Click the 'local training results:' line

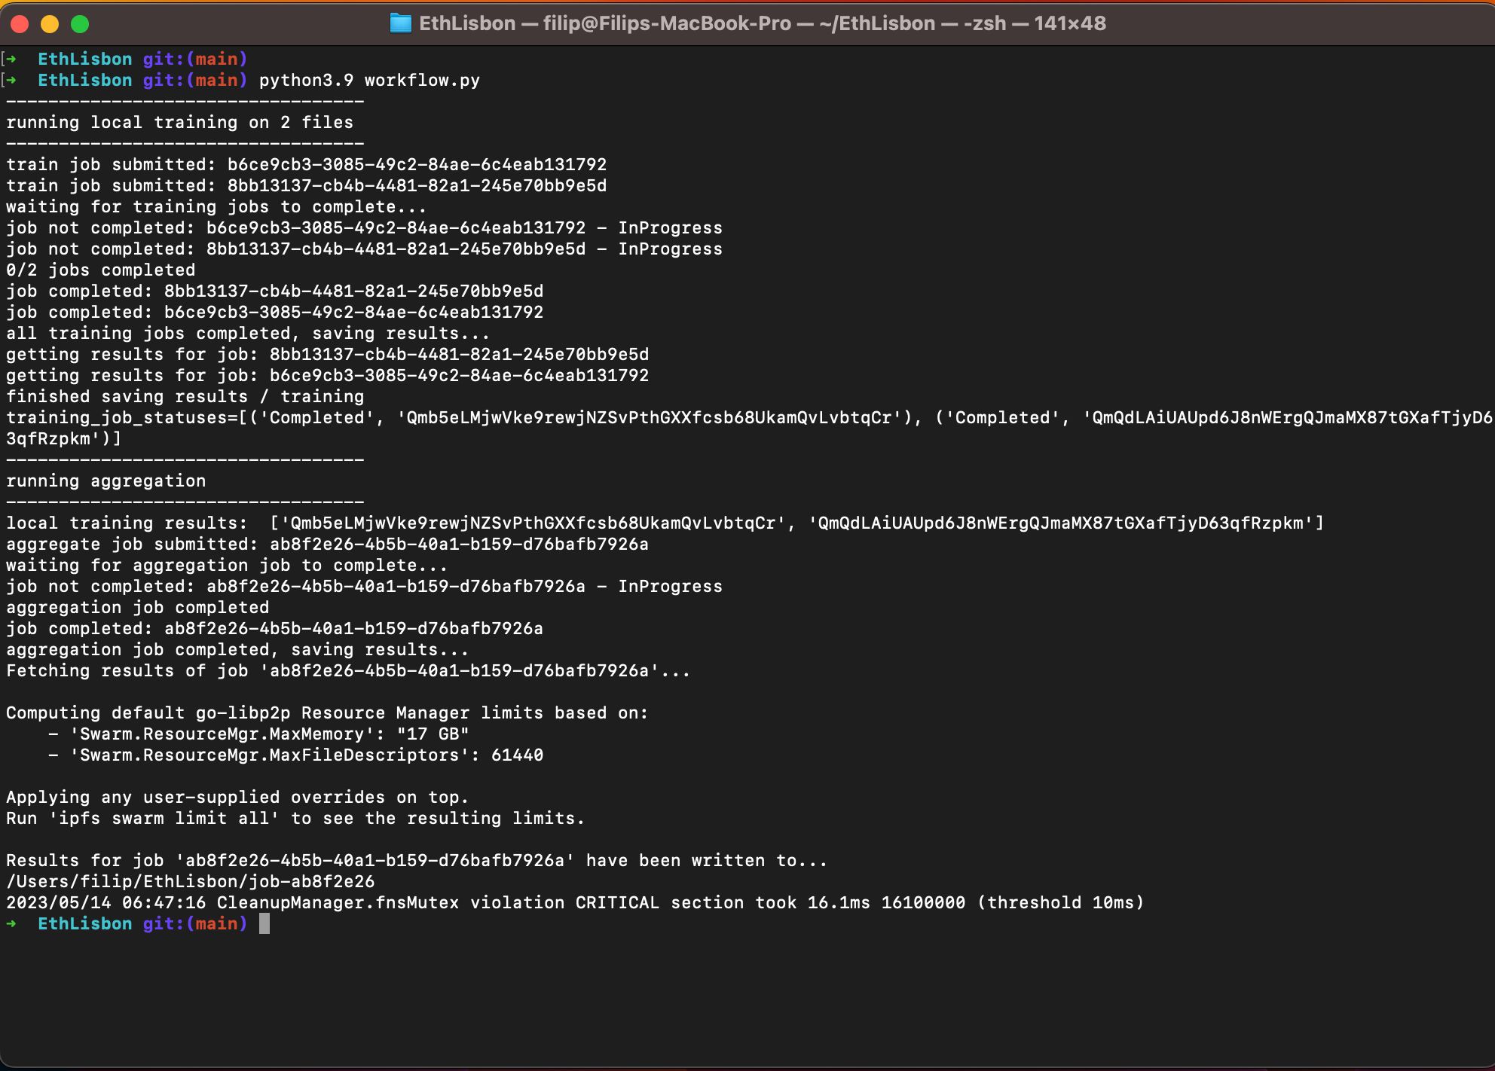pos(665,523)
